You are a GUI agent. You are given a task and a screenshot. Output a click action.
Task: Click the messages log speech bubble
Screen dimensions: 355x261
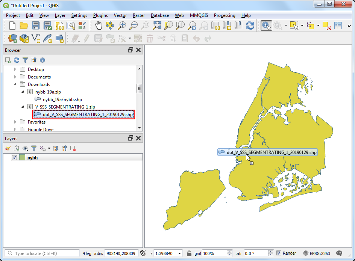click(339, 253)
